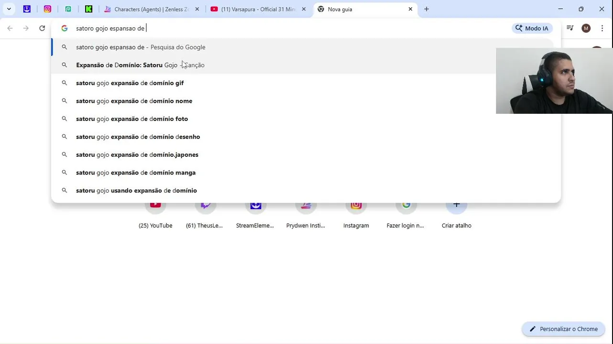
Task: Open the (61) TheusLe... Twitch shortcut
Action: (x=204, y=214)
